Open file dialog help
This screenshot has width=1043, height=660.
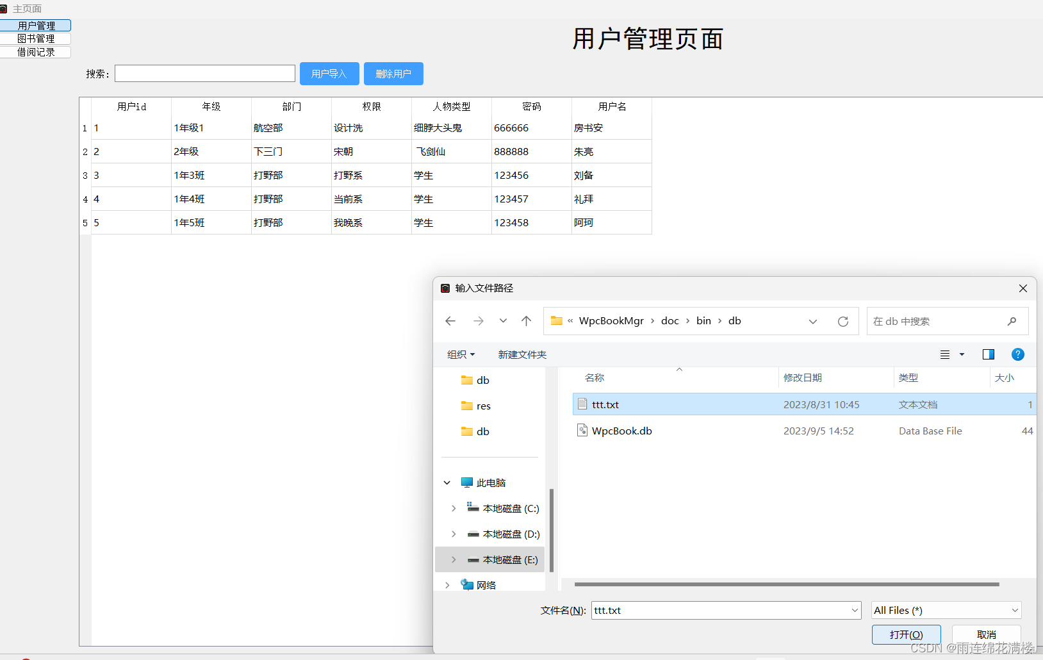point(1018,354)
